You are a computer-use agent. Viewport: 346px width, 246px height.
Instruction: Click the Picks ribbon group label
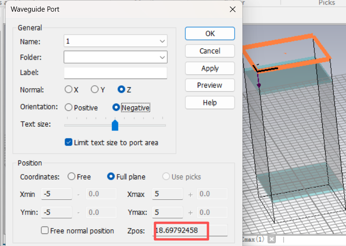(326, 3)
